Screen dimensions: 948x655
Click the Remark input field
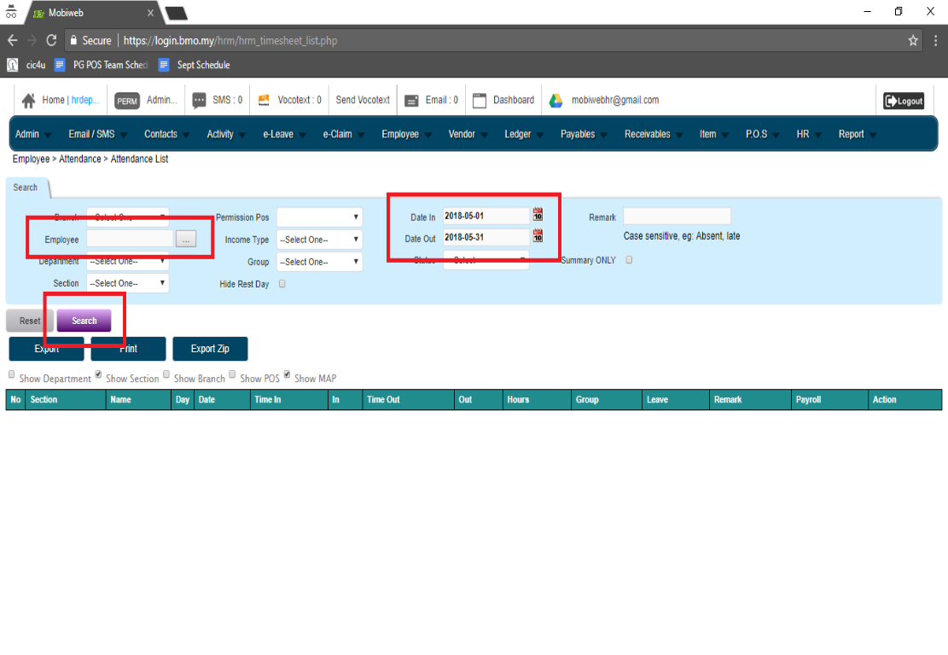[x=677, y=217]
